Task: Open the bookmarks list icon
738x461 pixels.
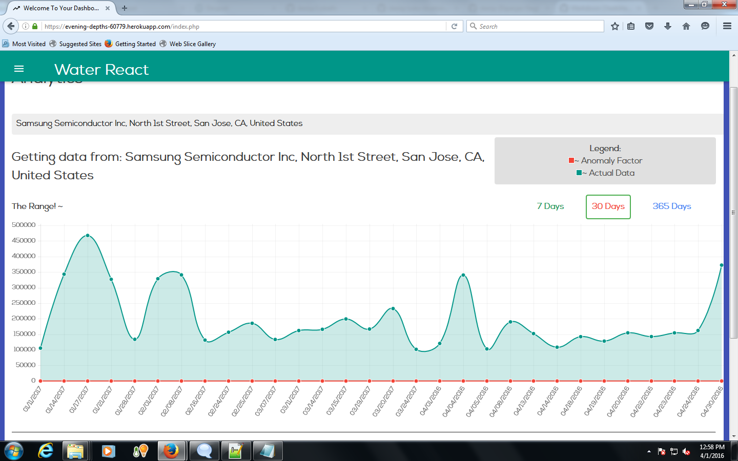Action: 631,26
